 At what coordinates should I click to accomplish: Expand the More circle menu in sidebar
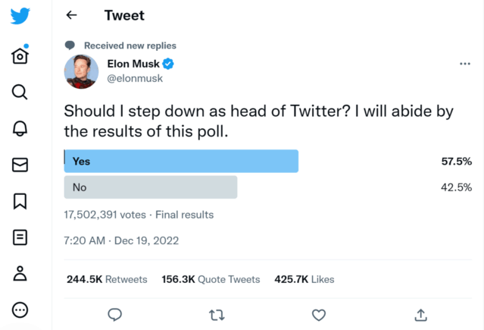[20, 310]
